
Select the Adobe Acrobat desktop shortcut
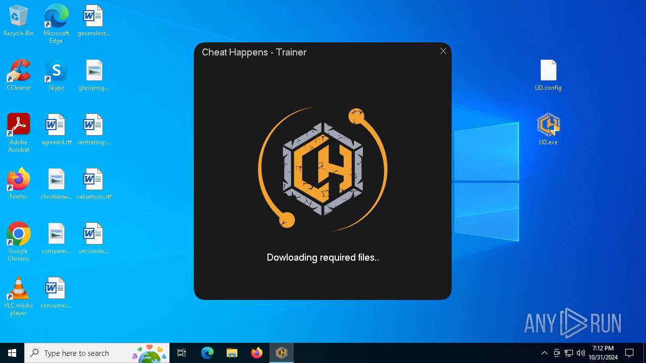click(x=19, y=133)
